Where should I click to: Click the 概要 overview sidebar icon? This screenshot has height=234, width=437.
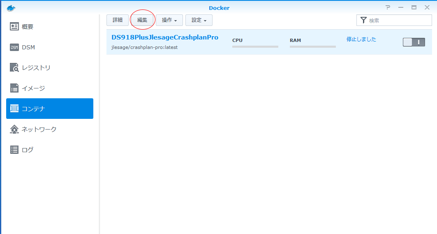[x=14, y=26]
